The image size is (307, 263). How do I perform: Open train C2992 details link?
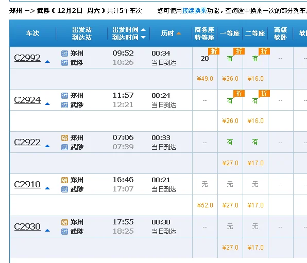click(x=27, y=58)
